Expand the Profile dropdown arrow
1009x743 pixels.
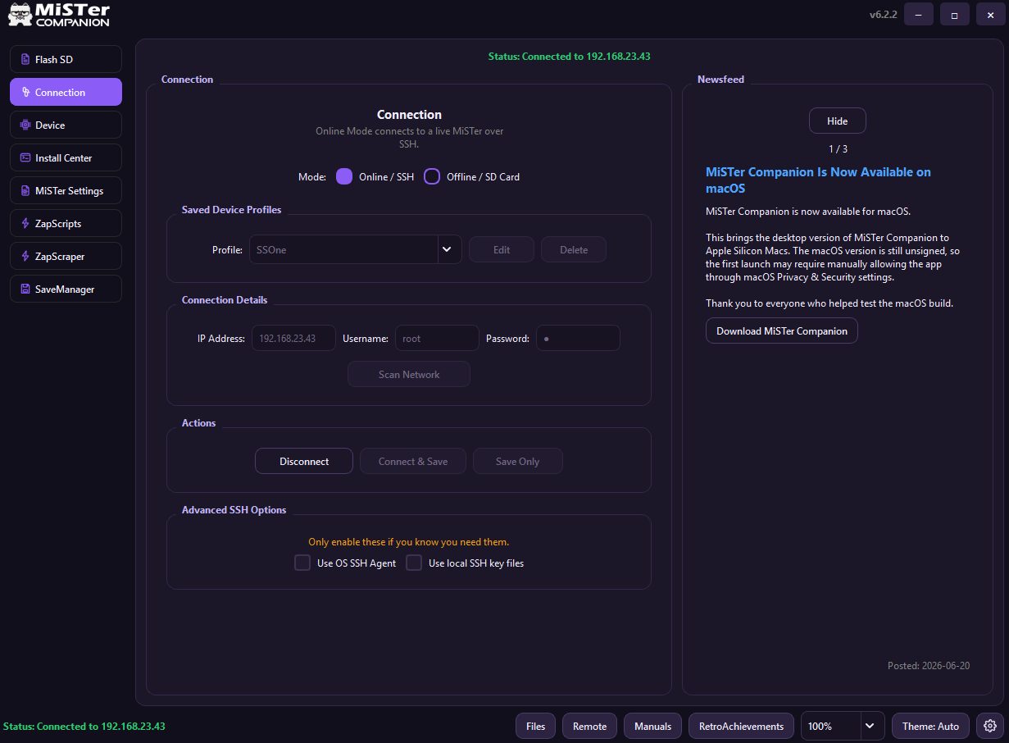(449, 249)
